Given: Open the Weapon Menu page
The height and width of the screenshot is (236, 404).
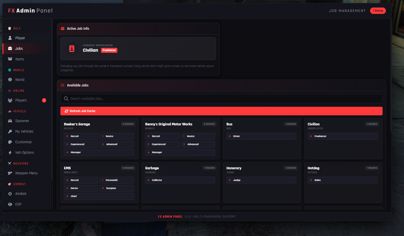Looking at the screenshot, I should (x=27, y=173).
